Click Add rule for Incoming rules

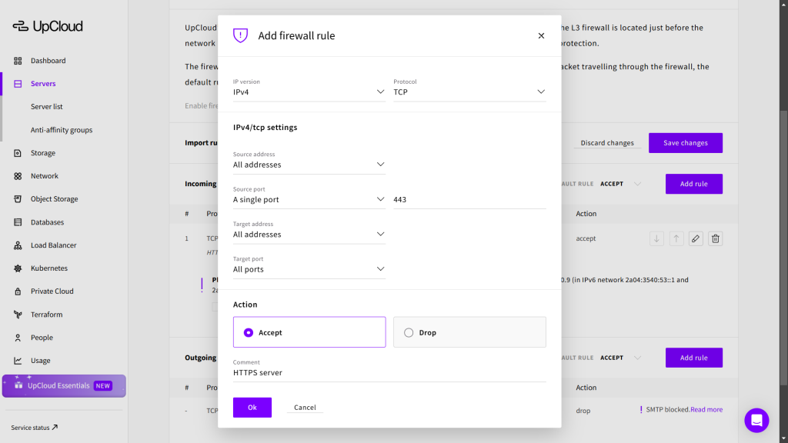click(694, 184)
